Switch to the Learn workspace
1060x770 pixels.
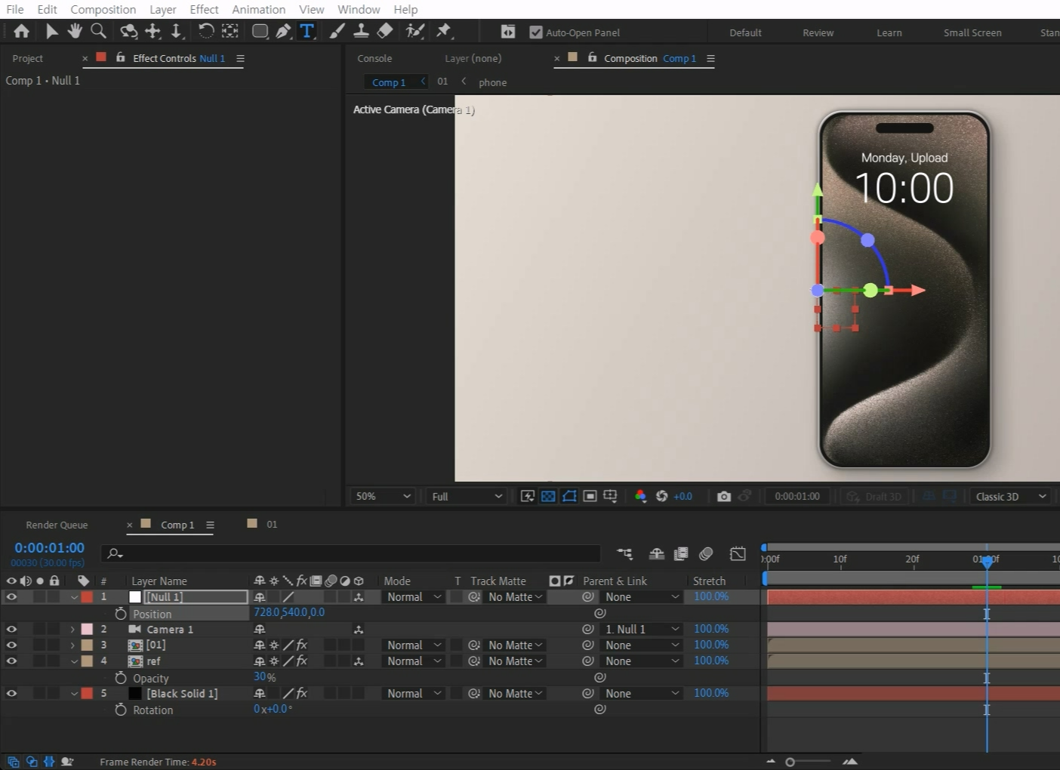(x=889, y=32)
